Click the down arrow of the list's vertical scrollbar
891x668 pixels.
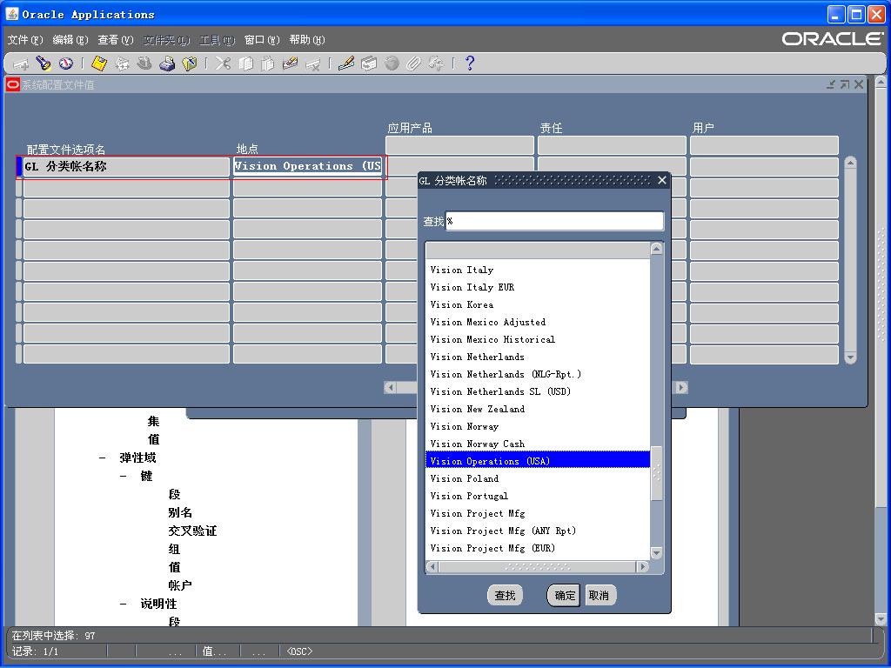pos(656,552)
